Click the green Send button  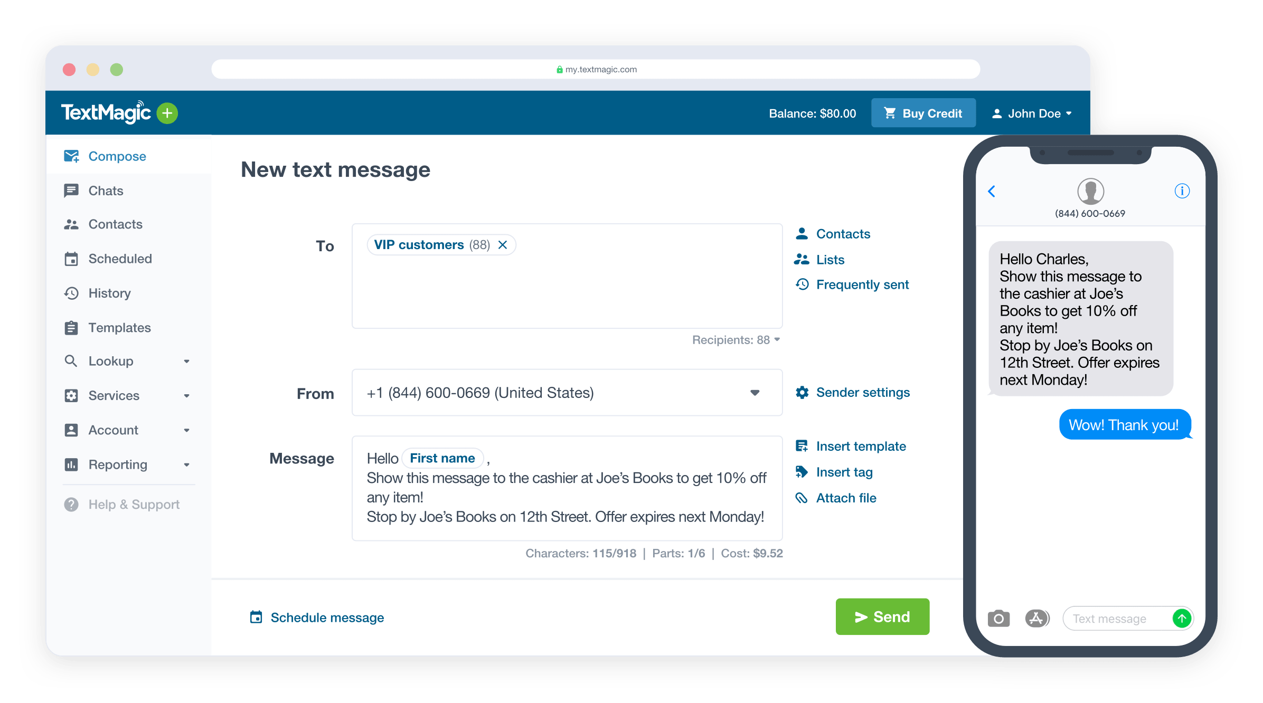(x=882, y=616)
